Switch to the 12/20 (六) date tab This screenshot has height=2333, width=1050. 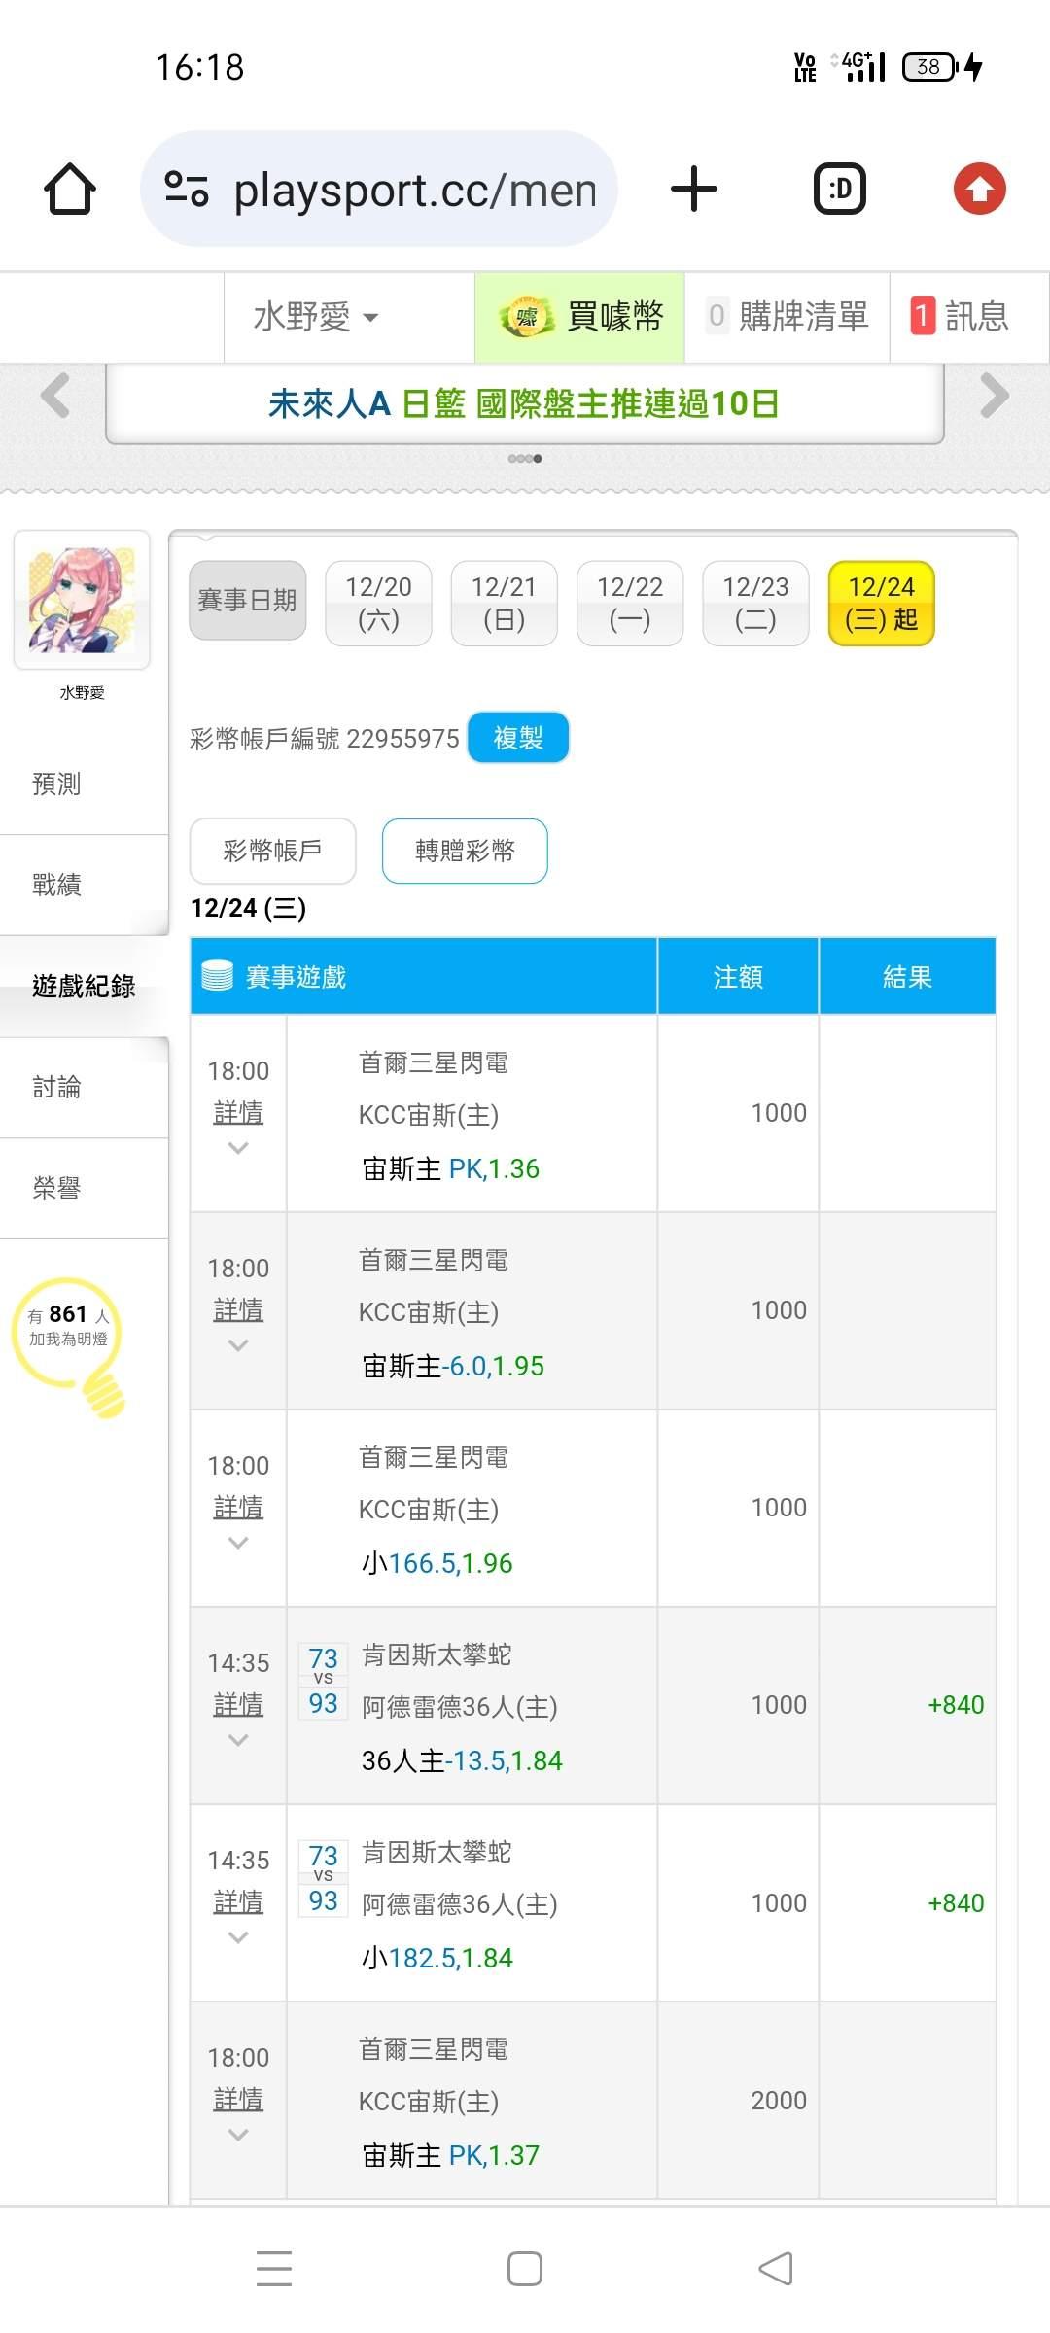pos(378,603)
